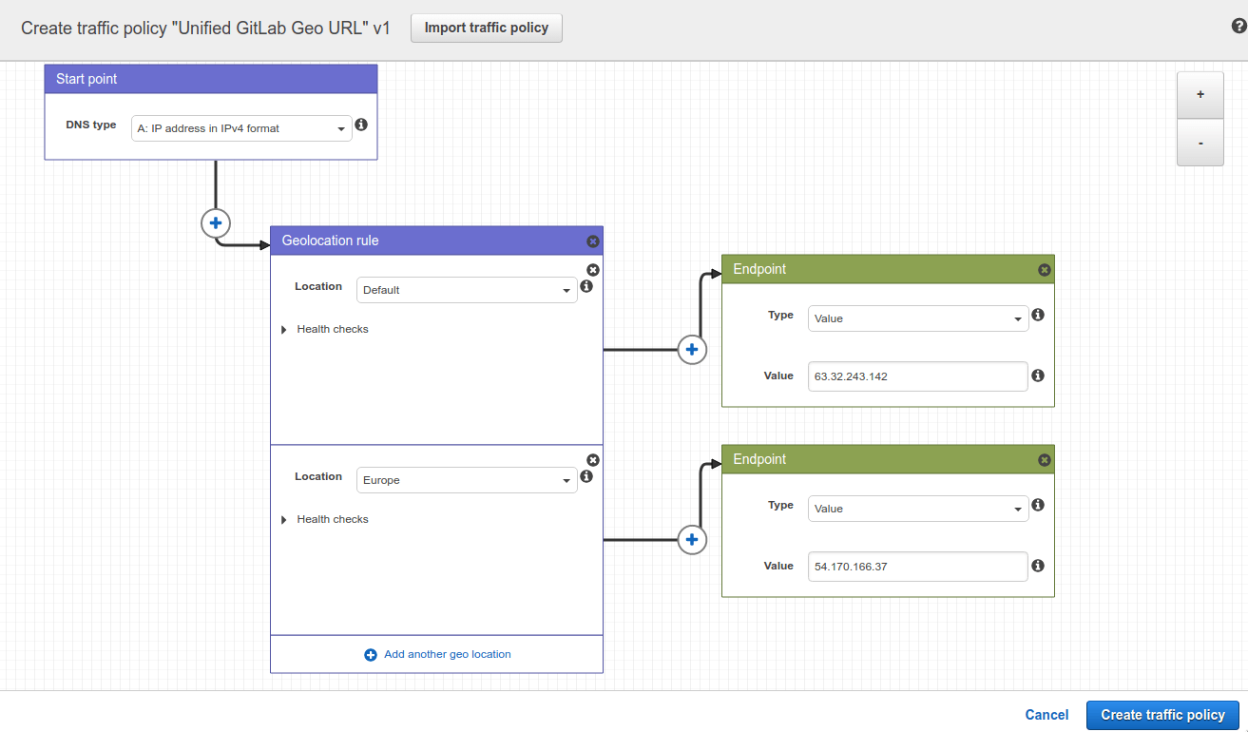
Task: Add another geo location
Action: [x=436, y=654]
